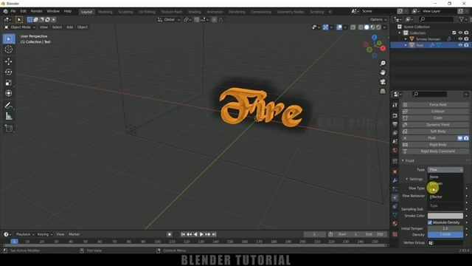Image resolution: width=472 pixels, height=266 pixels.
Task: Switch perspective/orthographic grid icon
Action: [383, 91]
